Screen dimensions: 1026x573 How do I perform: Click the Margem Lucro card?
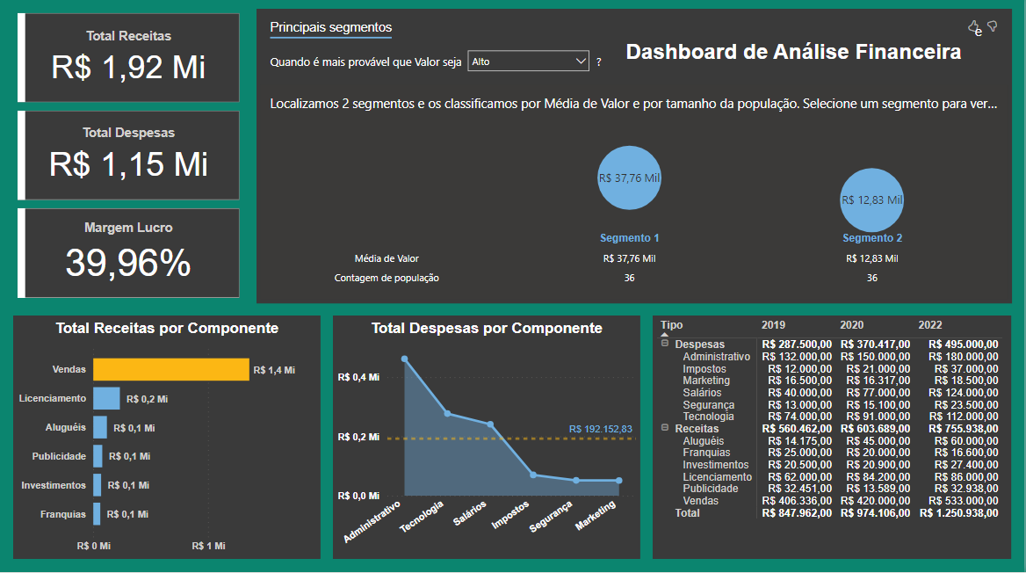click(x=129, y=252)
